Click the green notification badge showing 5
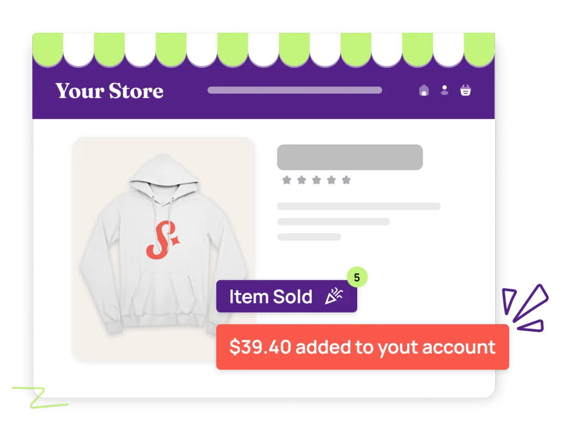 point(357,277)
